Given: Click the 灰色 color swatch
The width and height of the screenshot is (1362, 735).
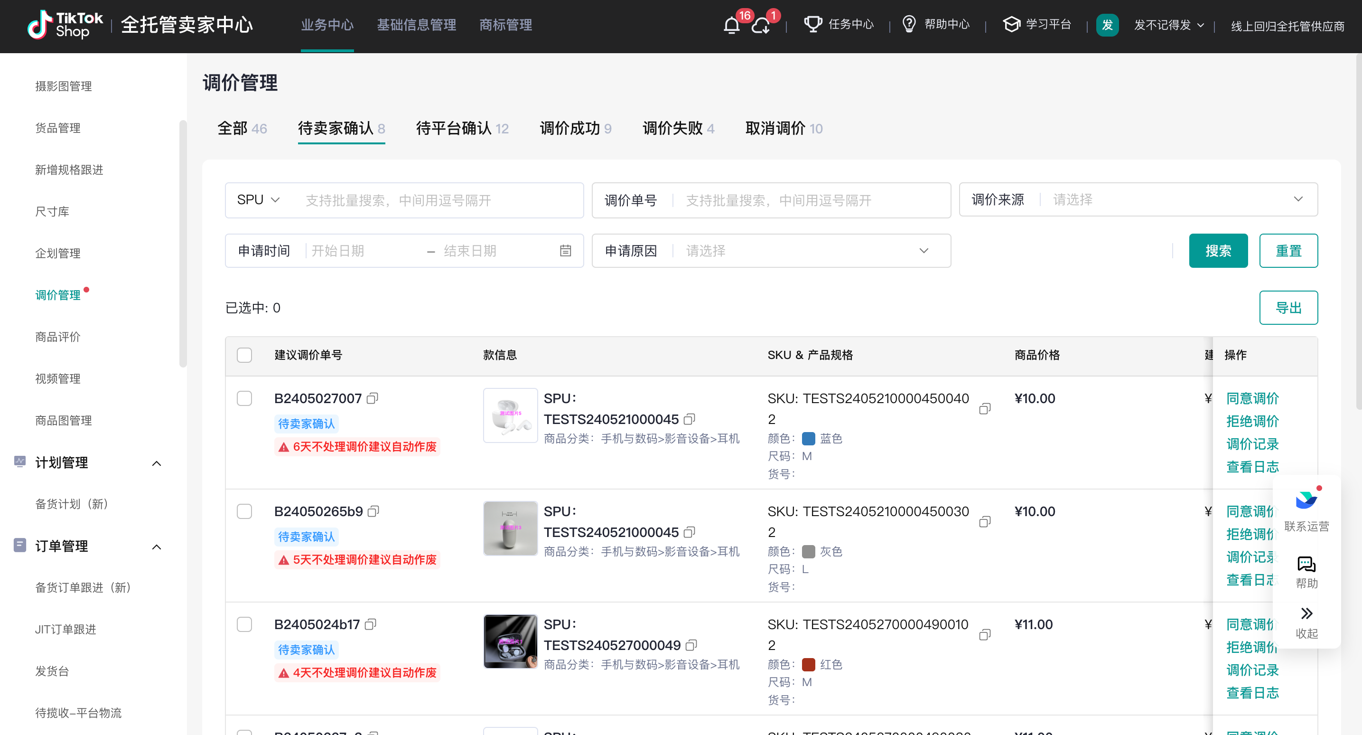Looking at the screenshot, I should point(809,552).
